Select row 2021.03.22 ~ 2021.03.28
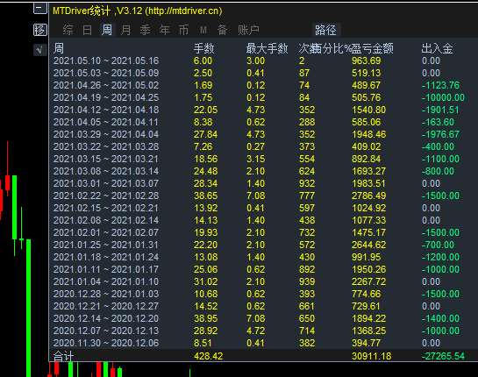 263,146
